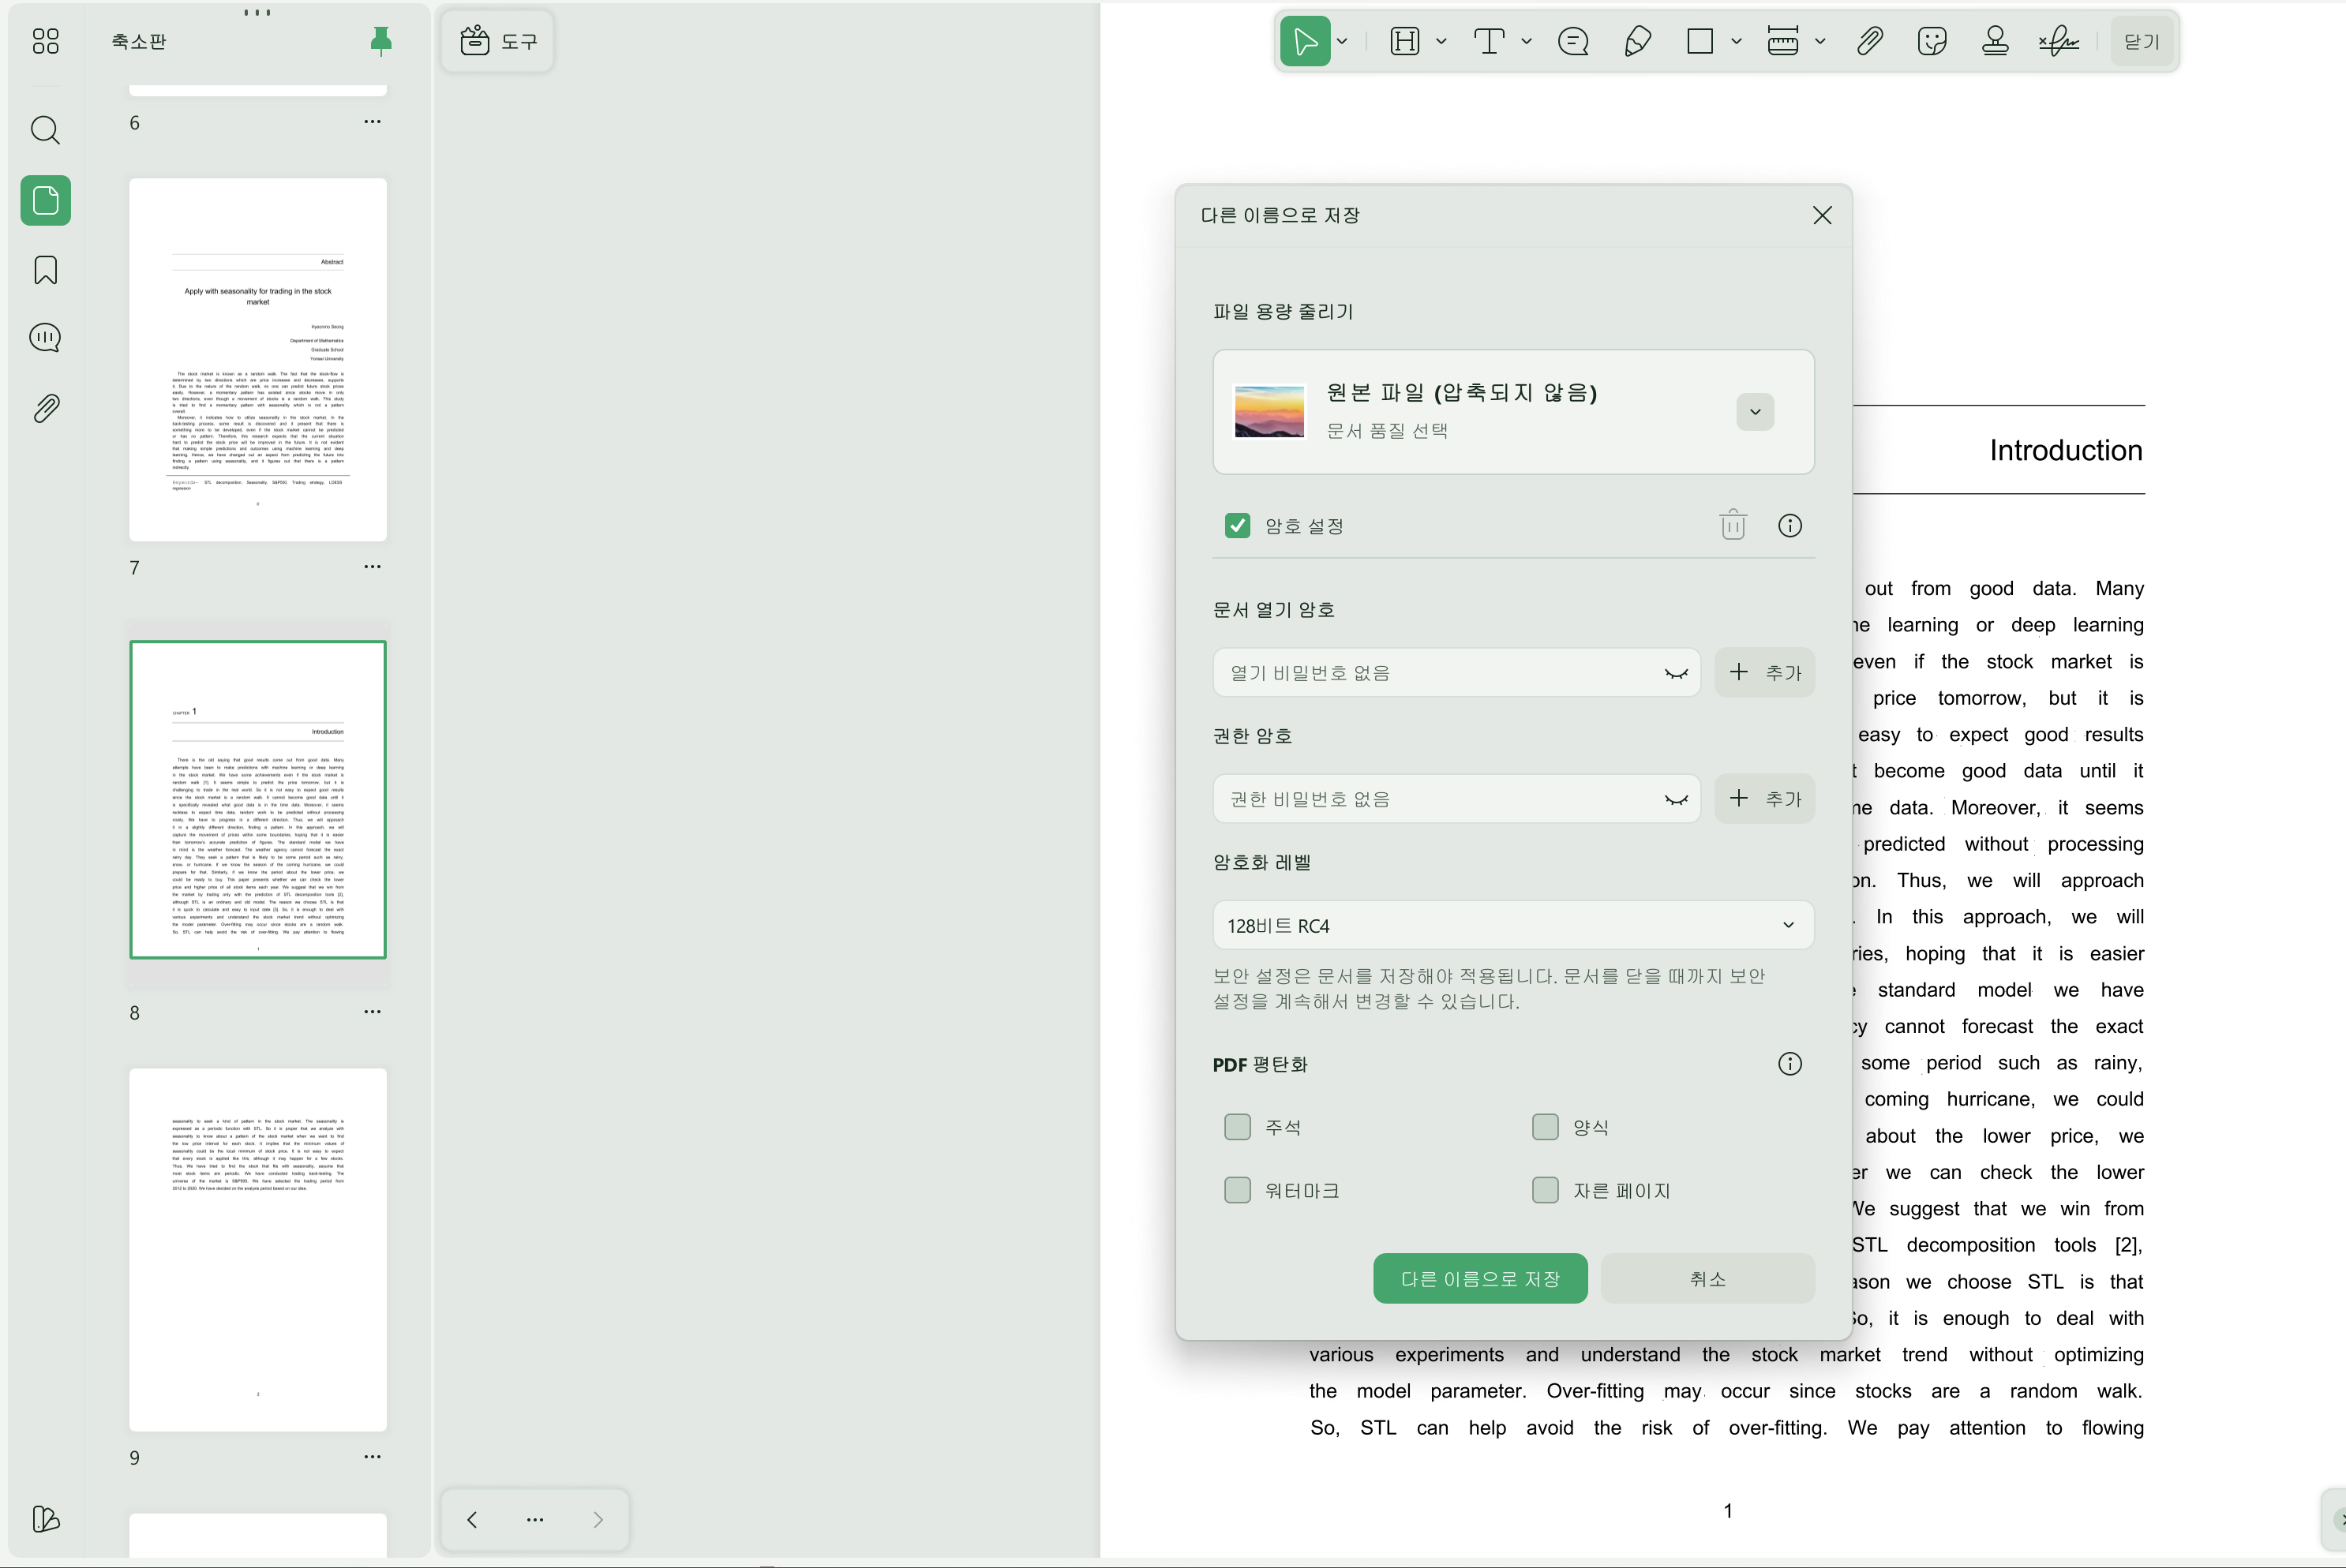This screenshot has width=2346, height=1568.
Task: Go to next page with right arrow
Action: (598, 1520)
